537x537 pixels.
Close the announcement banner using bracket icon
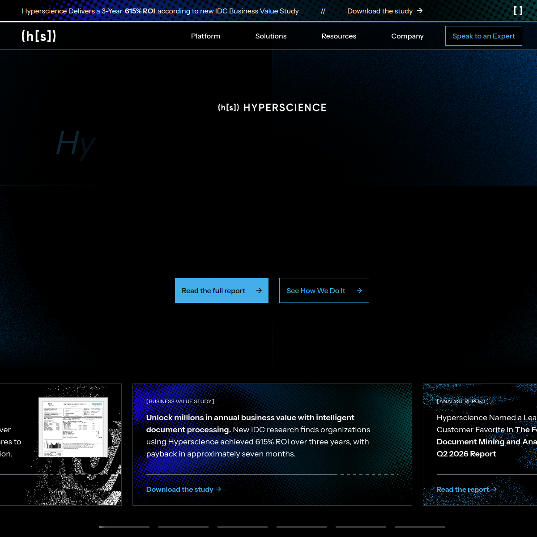pos(518,11)
